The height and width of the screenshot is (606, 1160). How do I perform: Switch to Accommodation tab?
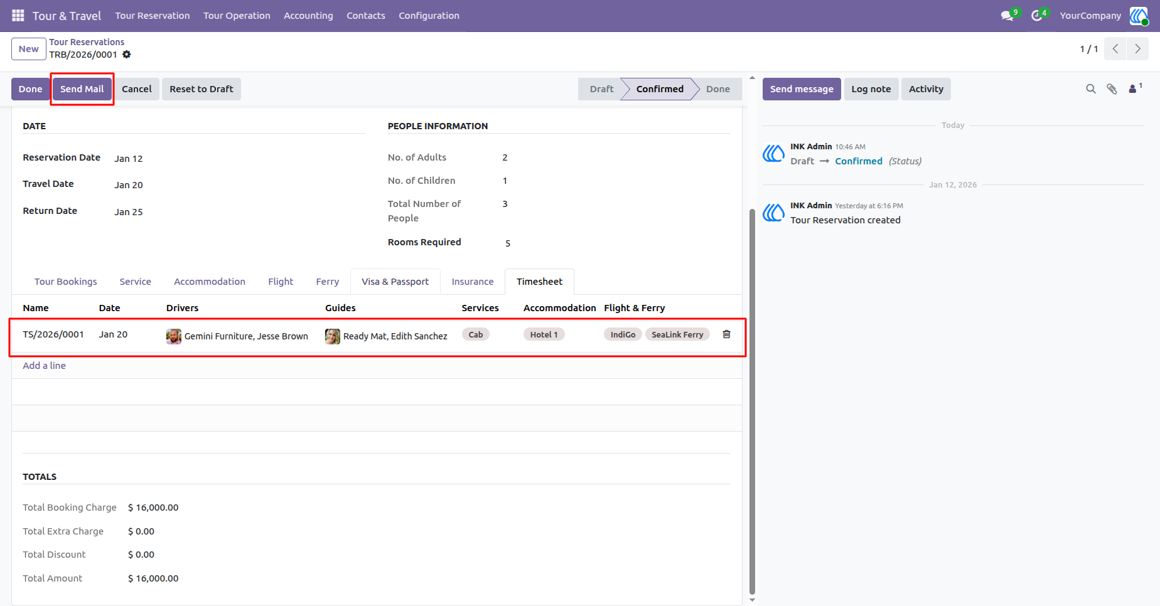pos(210,282)
